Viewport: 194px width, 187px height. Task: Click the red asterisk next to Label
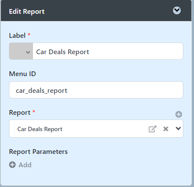pos(29,34)
